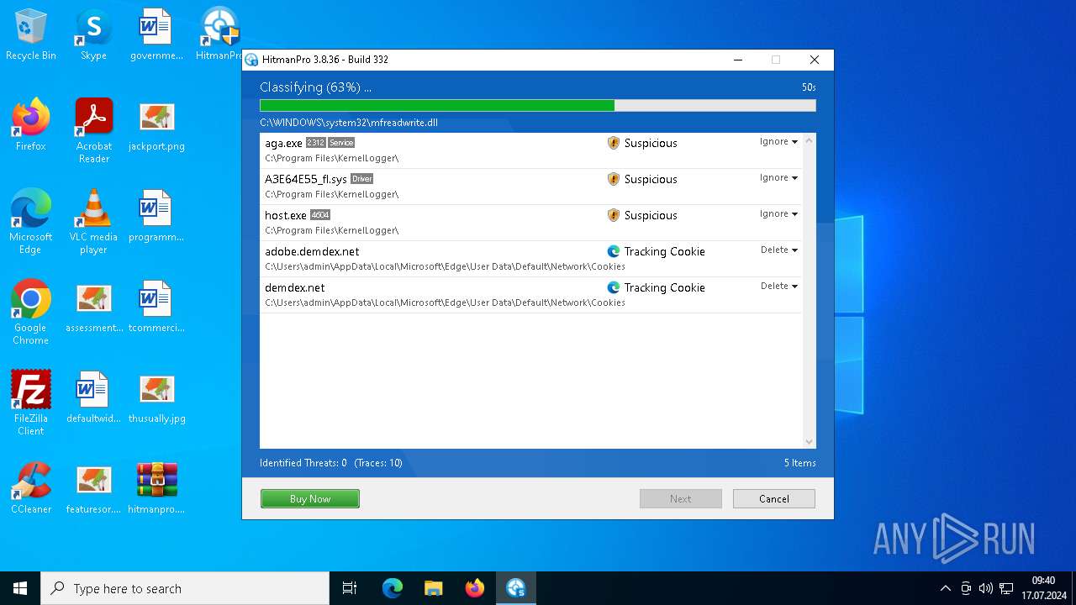Click the Edge icon on the demdex.net row
This screenshot has height=605, width=1076.
(614, 287)
